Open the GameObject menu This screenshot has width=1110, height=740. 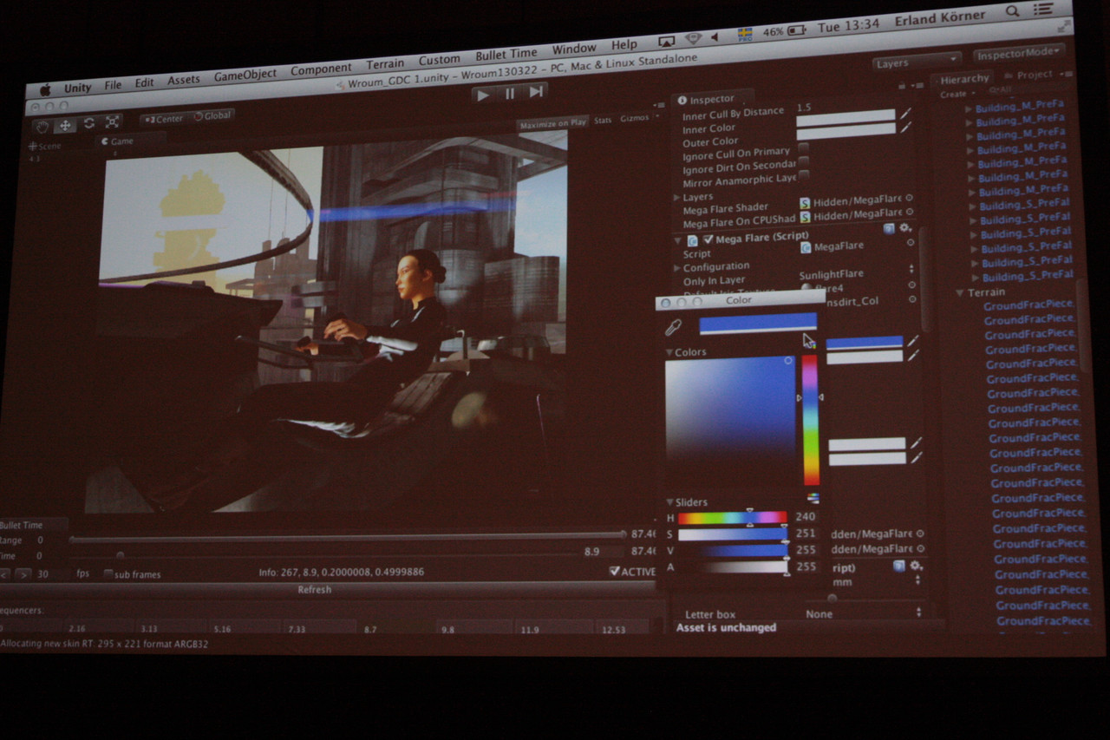point(245,75)
